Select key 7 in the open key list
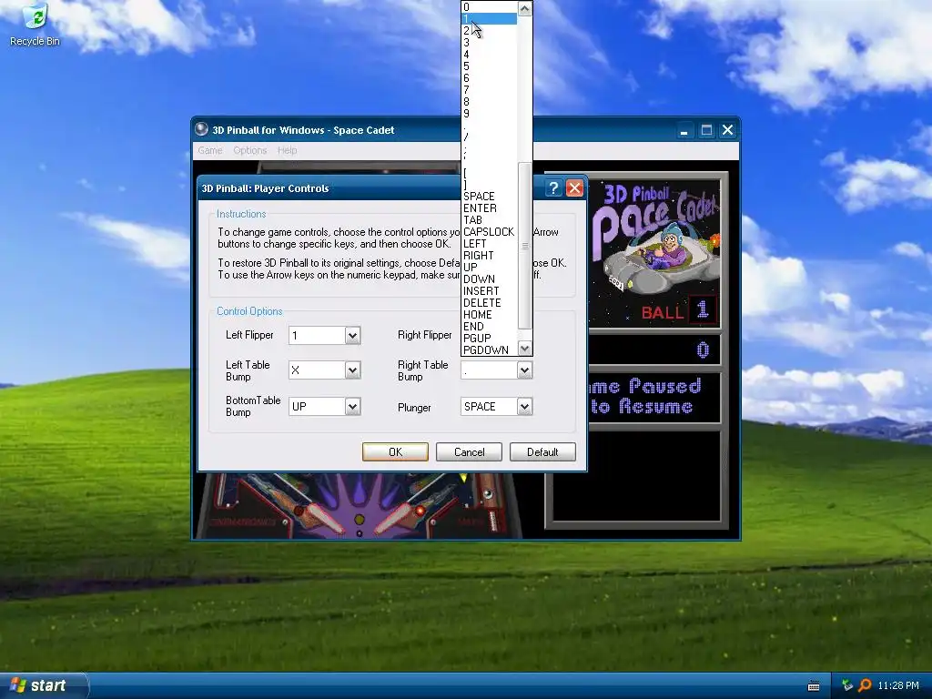This screenshot has width=932, height=699. (x=489, y=90)
